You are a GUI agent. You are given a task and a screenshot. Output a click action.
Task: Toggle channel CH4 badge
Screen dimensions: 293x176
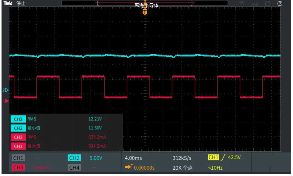pos(74,167)
